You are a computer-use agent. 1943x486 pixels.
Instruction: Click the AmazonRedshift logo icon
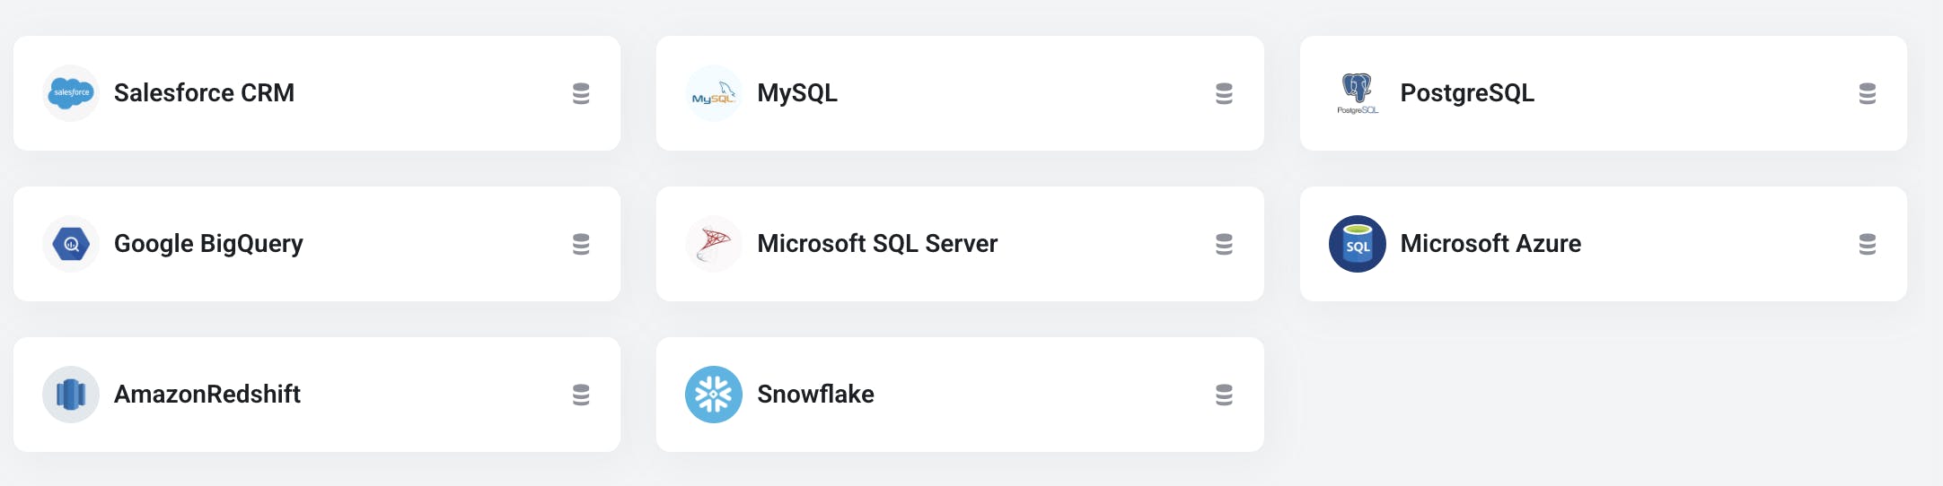click(71, 395)
